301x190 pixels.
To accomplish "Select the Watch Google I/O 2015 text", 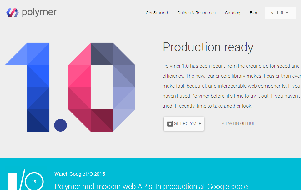I will click(80, 174).
